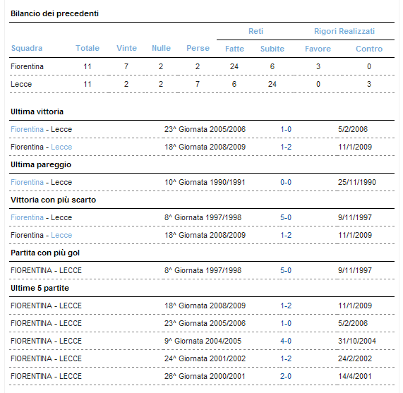Open the 1-0 score in Ultime 5 partite
Image resolution: width=403 pixels, height=393 pixels.
click(x=286, y=323)
